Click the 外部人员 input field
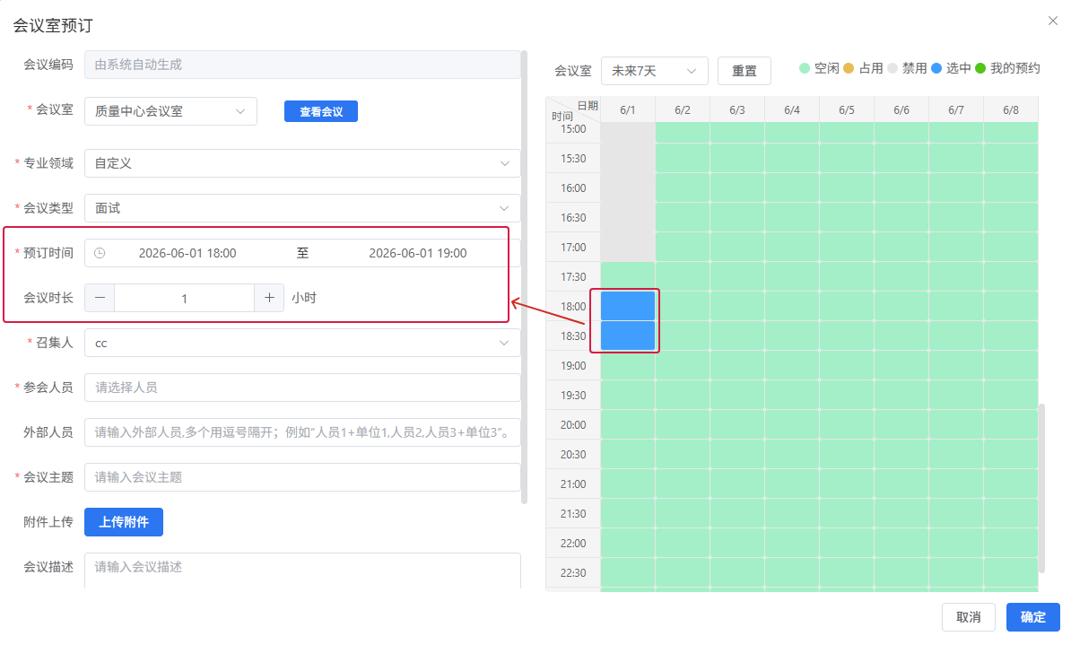 click(x=302, y=432)
